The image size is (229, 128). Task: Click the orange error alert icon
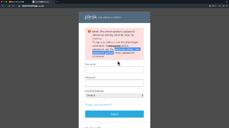pyautogui.click(x=89, y=31)
